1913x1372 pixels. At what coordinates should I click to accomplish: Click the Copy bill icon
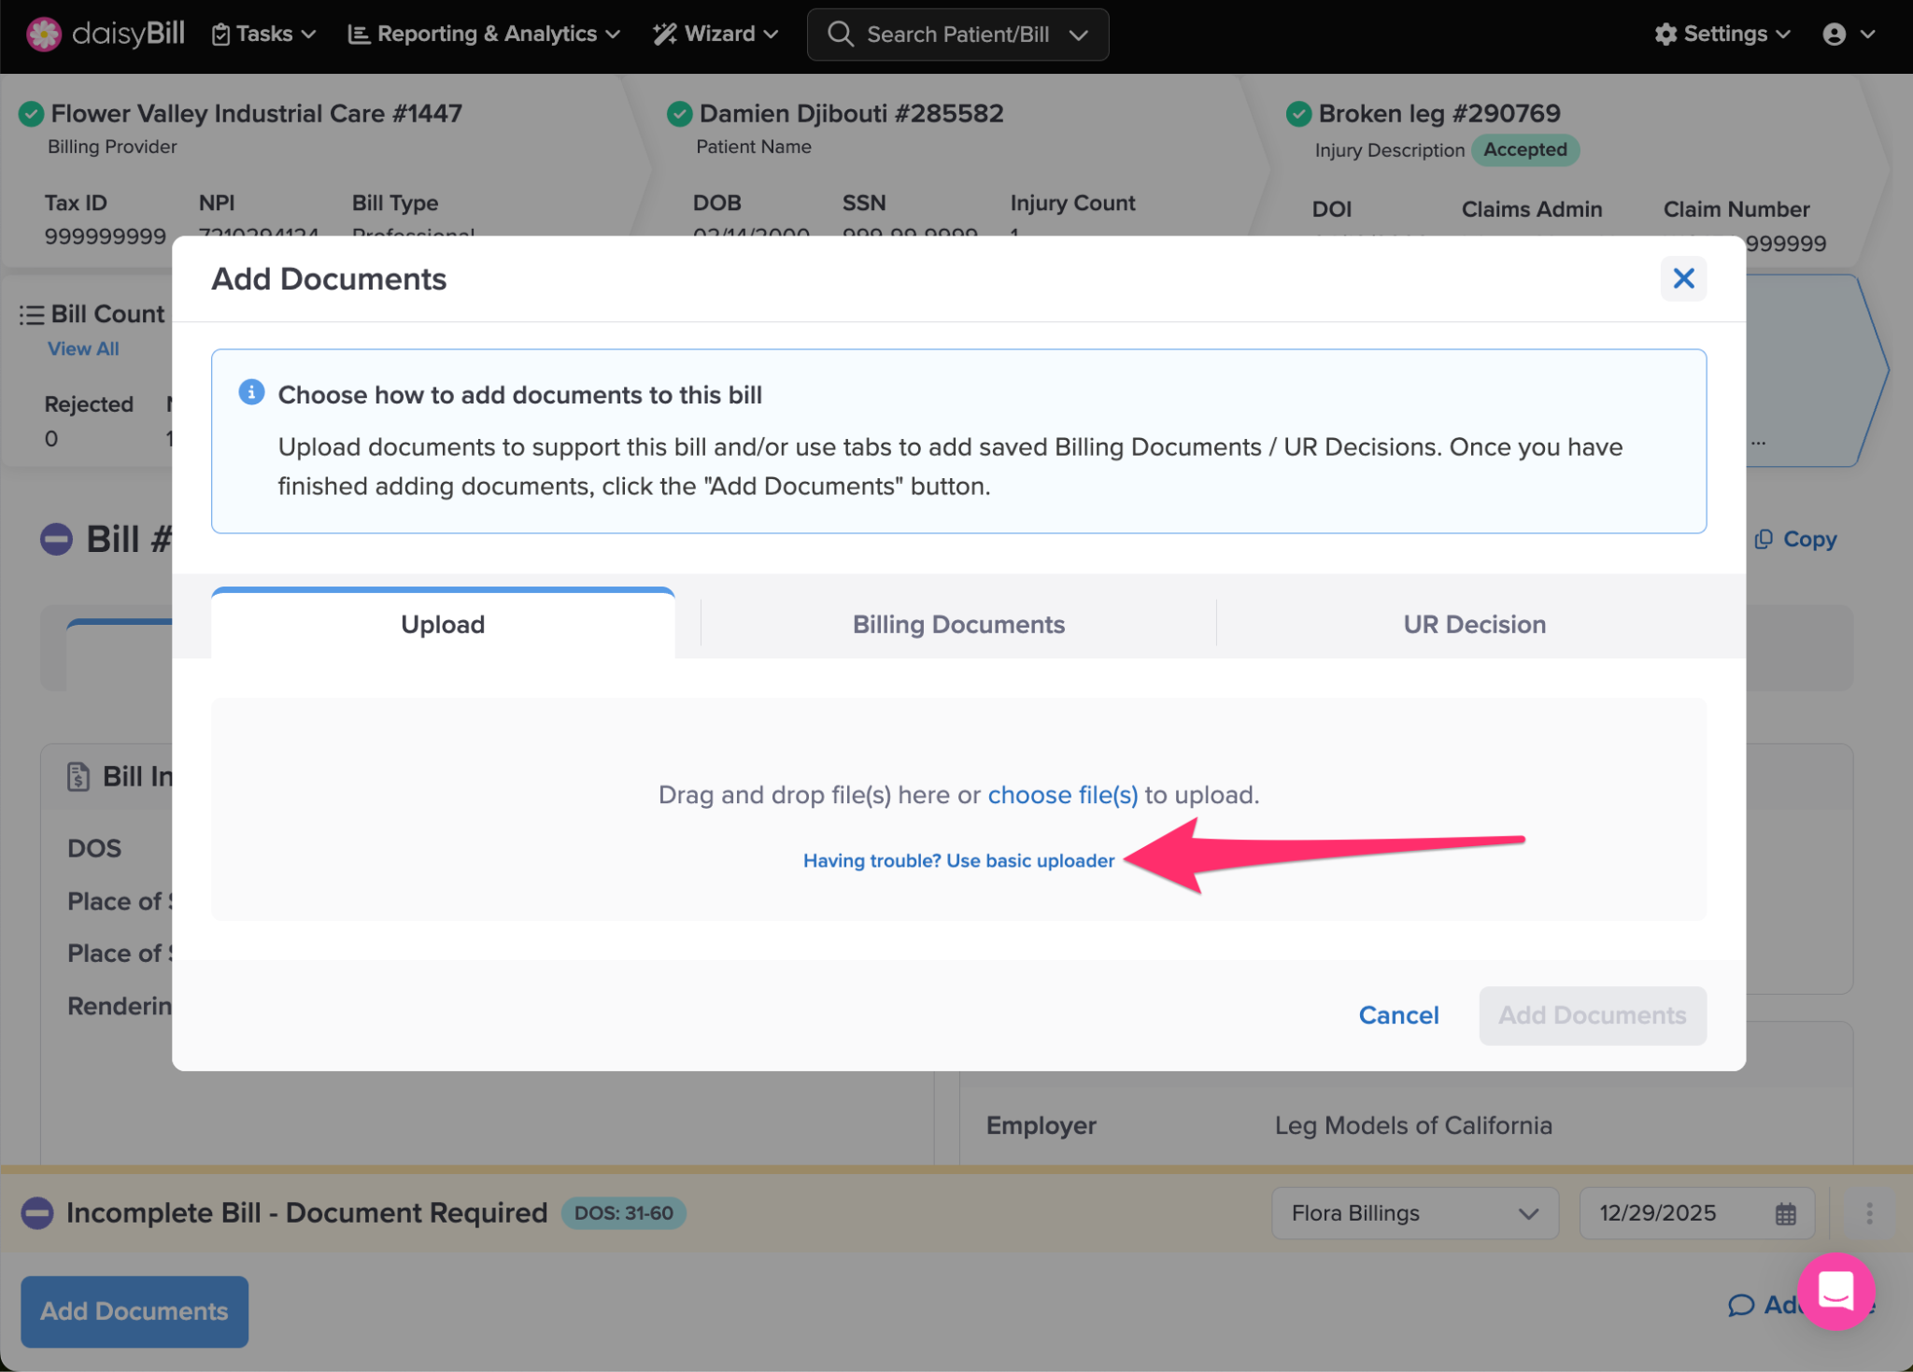pyautogui.click(x=1764, y=539)
